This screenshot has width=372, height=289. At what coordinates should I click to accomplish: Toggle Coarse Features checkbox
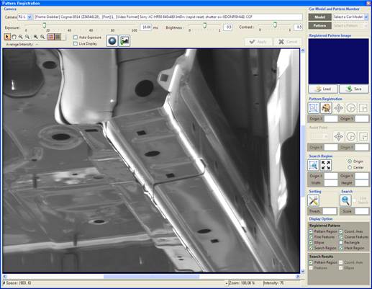(x=341, y=237)
